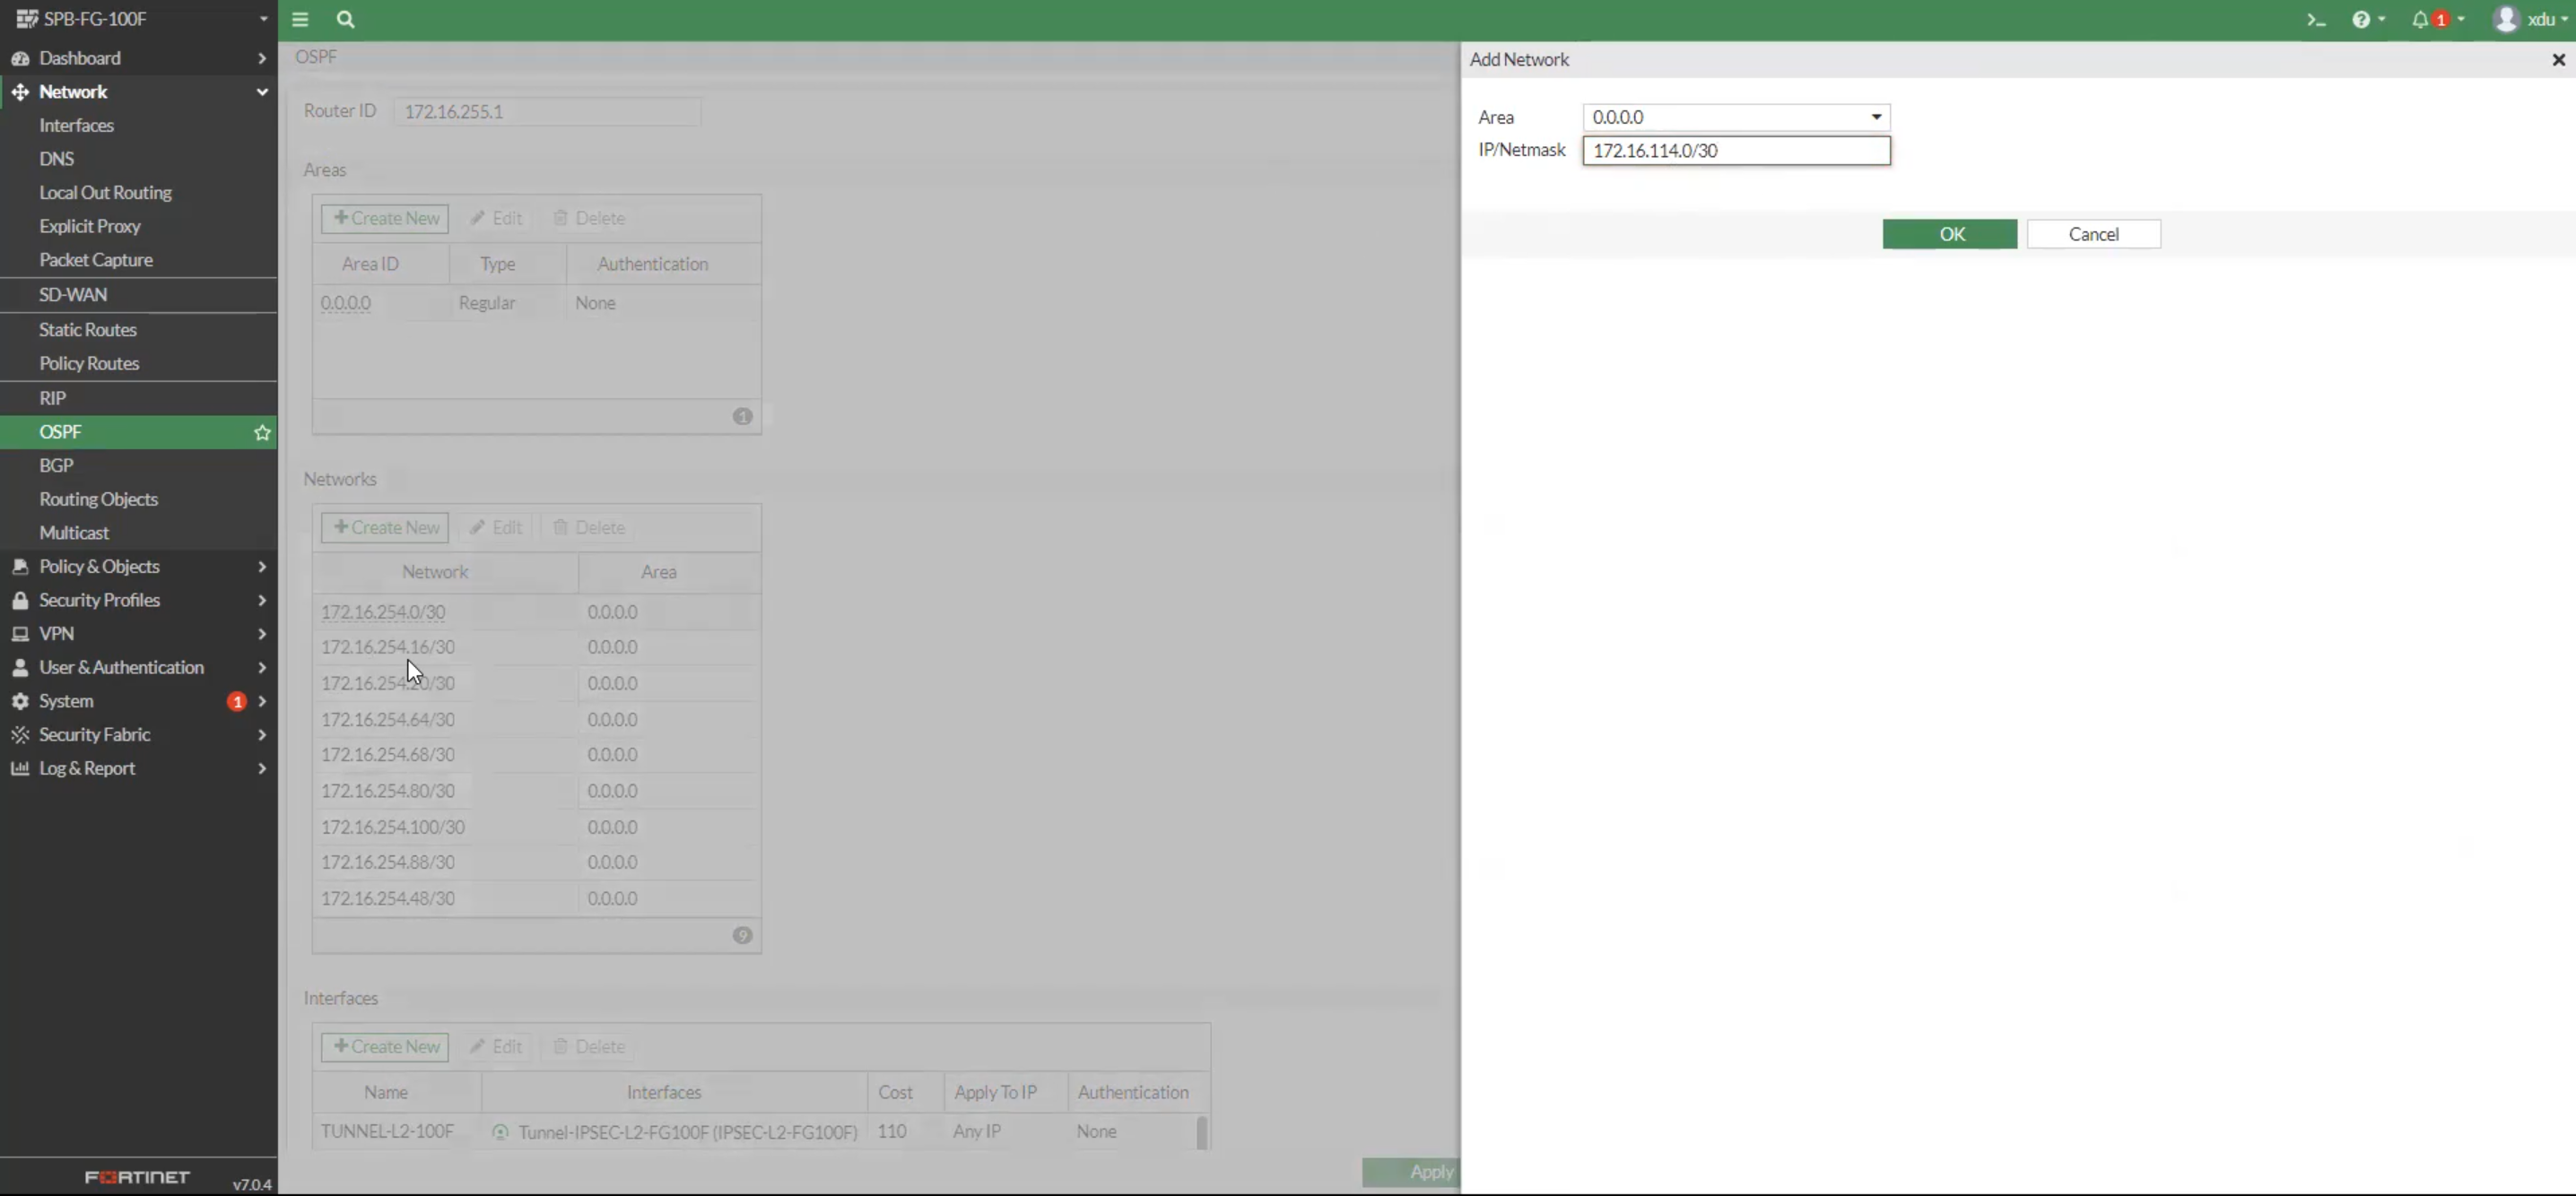Click the help question mark icon
Image resolution: width=2576 pixels, height=1196 pixels.
(x=2361, y=19)
